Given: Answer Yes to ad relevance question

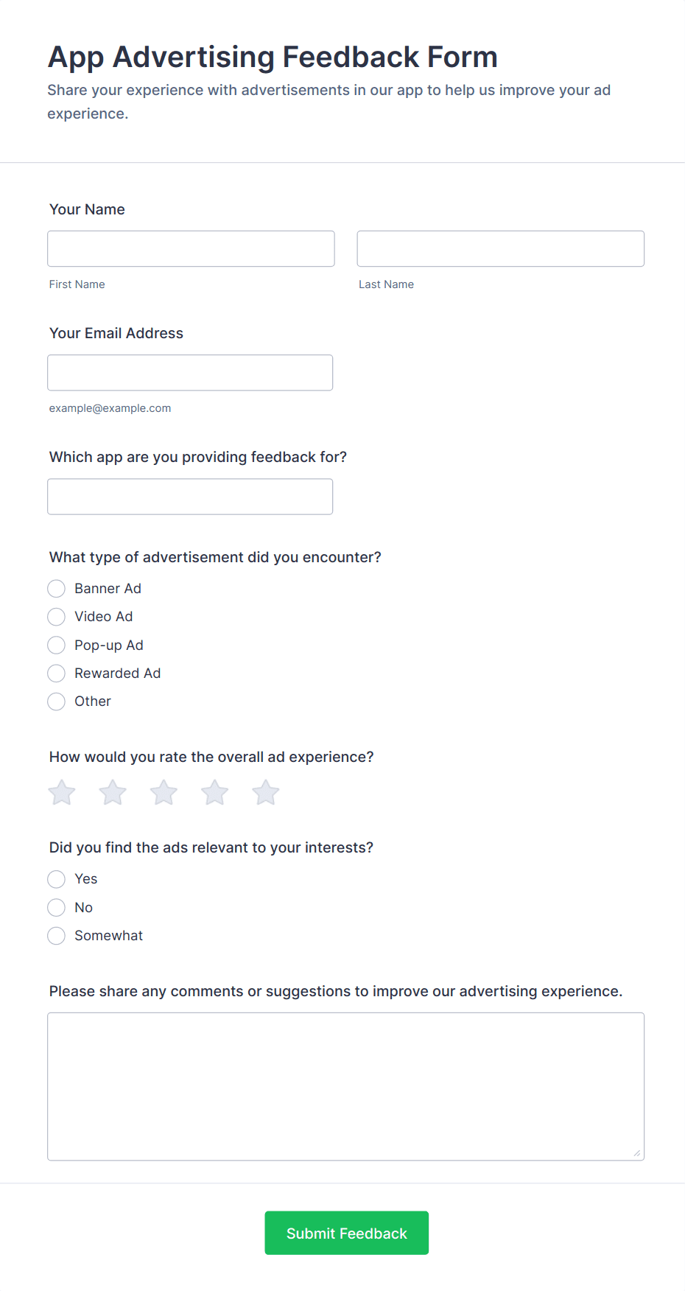Looking at the screenshot, I should click(x=56, y=879).
